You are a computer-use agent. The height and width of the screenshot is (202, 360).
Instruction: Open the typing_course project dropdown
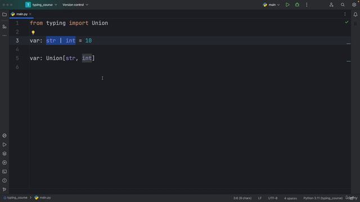click(41, 4)
